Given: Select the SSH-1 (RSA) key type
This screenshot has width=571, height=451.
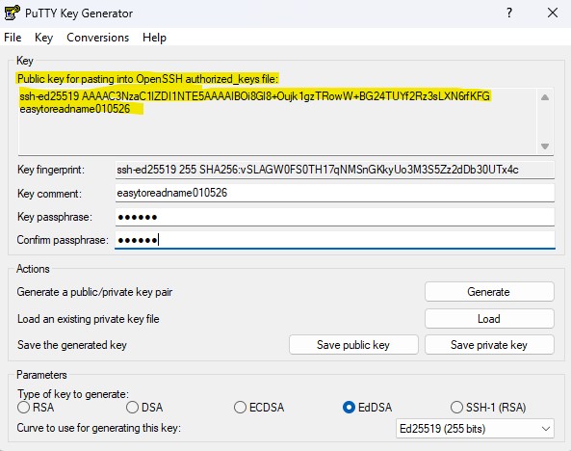Looking at the screenshot, I should [488, 408].
